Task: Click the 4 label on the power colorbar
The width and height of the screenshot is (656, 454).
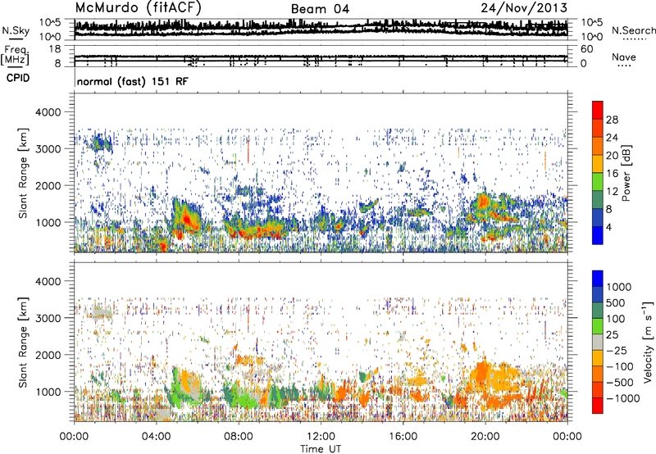Action: point(608,228)
